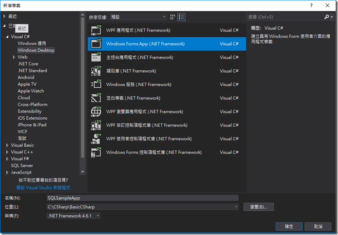
Task: Click the Windows 服務 template icon
Action: pyautogui.click(x=96, y=84)
